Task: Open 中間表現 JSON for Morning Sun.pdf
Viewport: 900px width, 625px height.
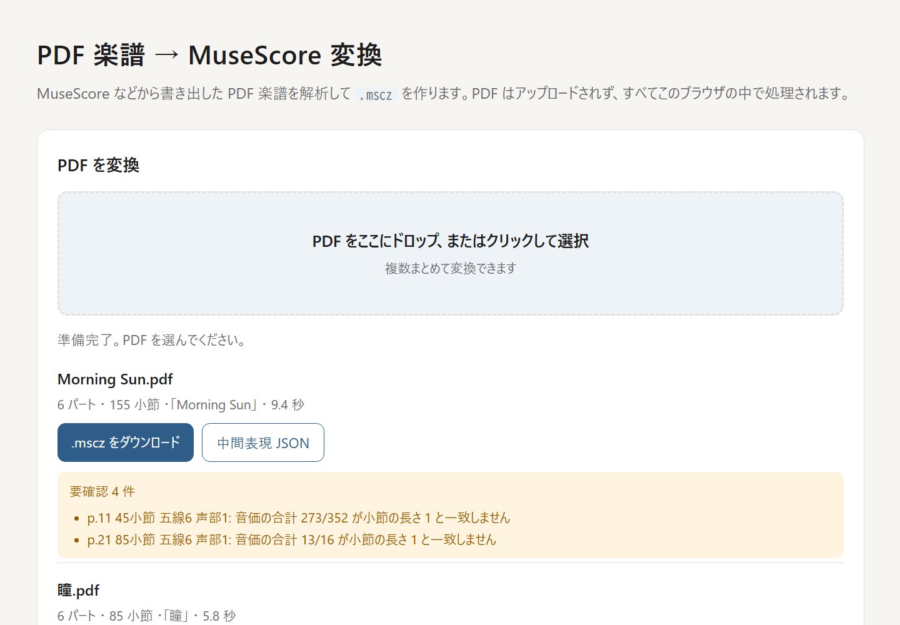Action: [x=263, y=442]
